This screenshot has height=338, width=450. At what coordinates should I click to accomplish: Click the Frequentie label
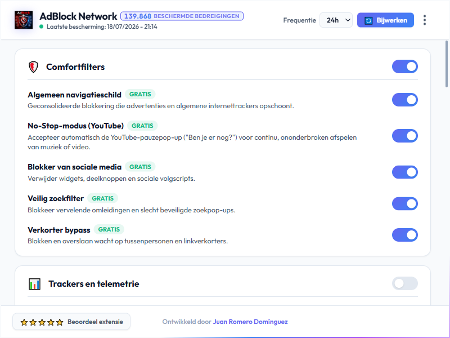tap(300, 20)
